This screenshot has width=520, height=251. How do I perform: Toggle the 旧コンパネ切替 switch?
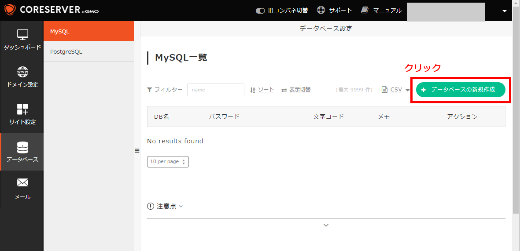(260, 11)
